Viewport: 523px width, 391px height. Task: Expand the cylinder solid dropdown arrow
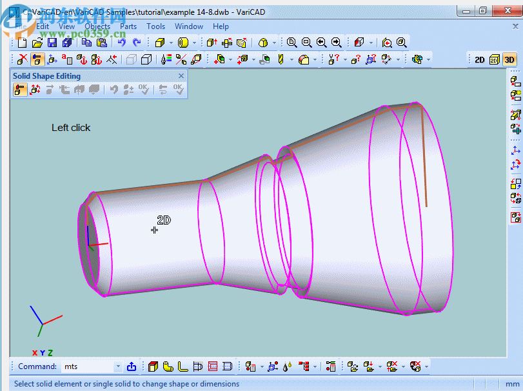pos(194,43)
